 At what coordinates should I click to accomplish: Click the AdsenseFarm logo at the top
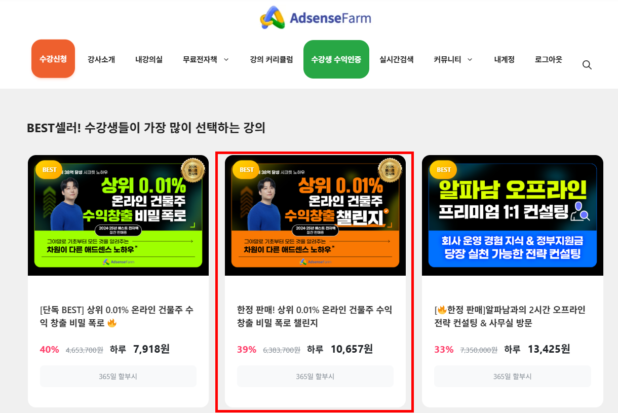pyautogui.click(x=316, y=18)
